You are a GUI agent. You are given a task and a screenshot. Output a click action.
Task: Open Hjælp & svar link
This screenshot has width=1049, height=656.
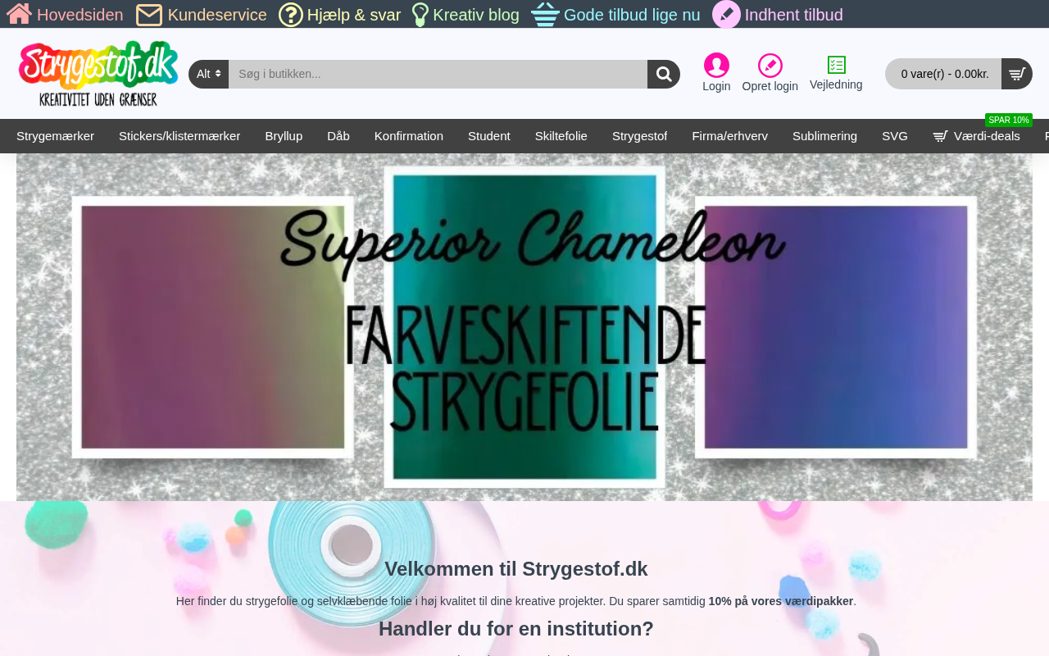point(354,15)
